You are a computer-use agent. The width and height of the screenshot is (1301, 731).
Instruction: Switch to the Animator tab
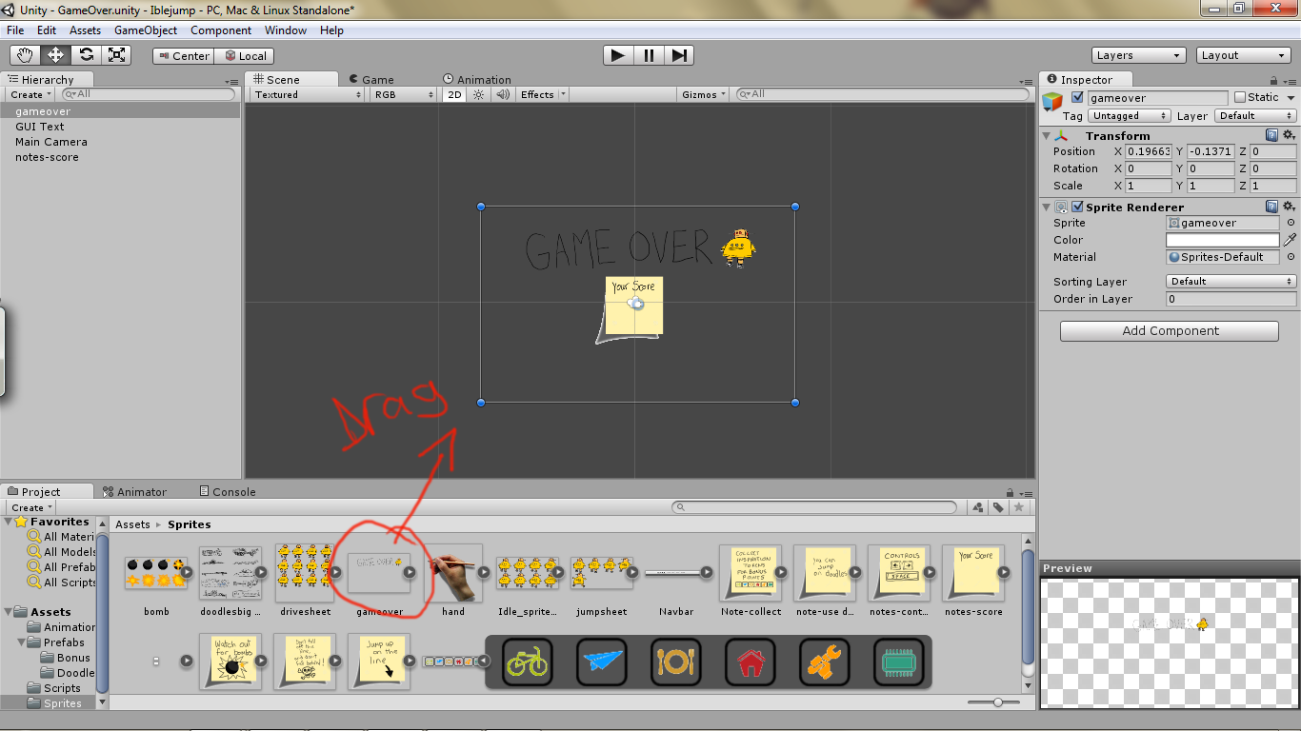pos(134,492)
